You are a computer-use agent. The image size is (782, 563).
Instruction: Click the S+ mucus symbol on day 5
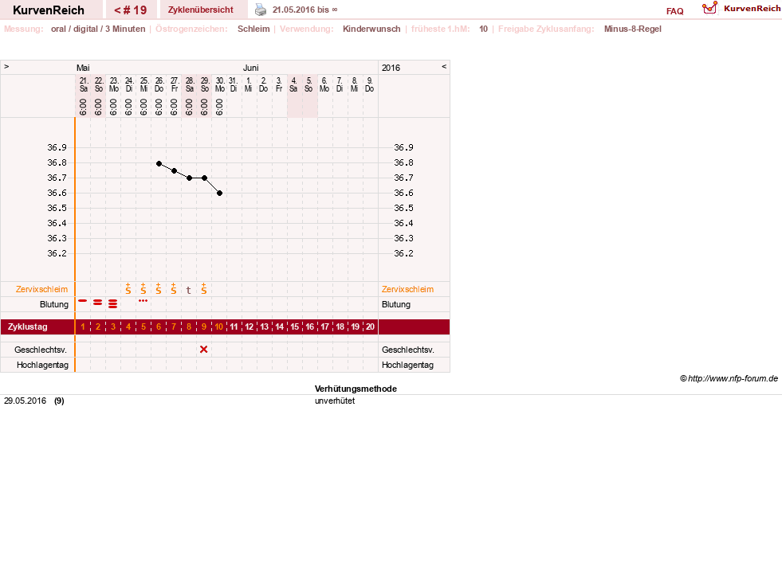(143, 288)
